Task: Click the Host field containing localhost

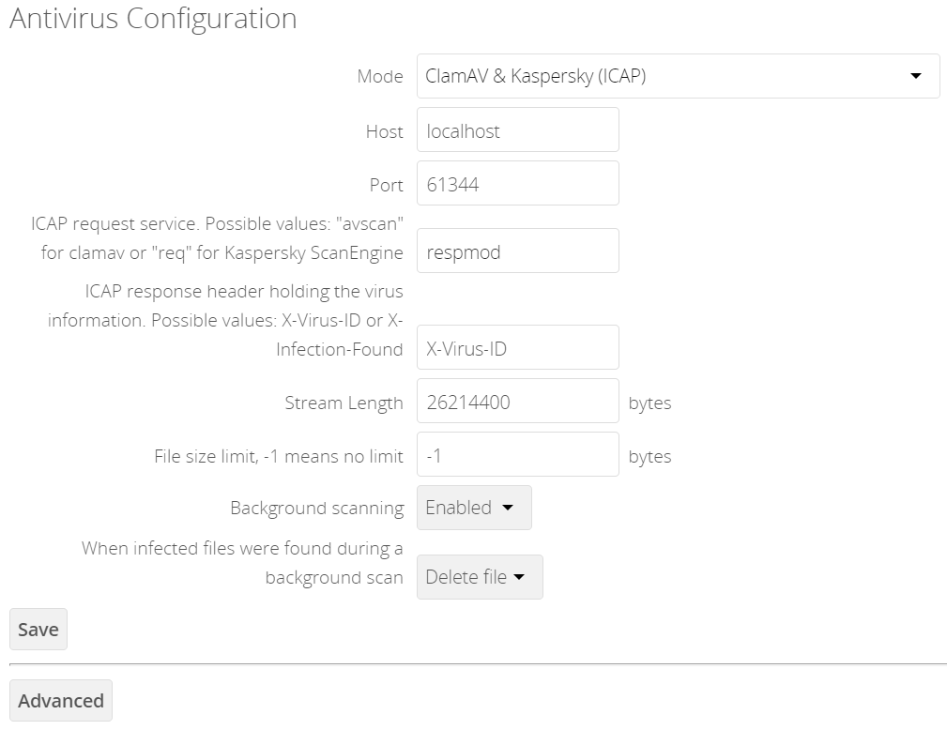Action: [517, 130]
